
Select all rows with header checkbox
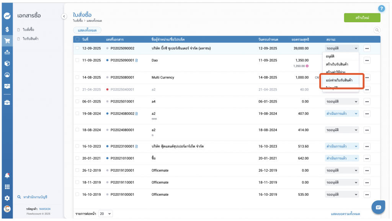point(77,39)
